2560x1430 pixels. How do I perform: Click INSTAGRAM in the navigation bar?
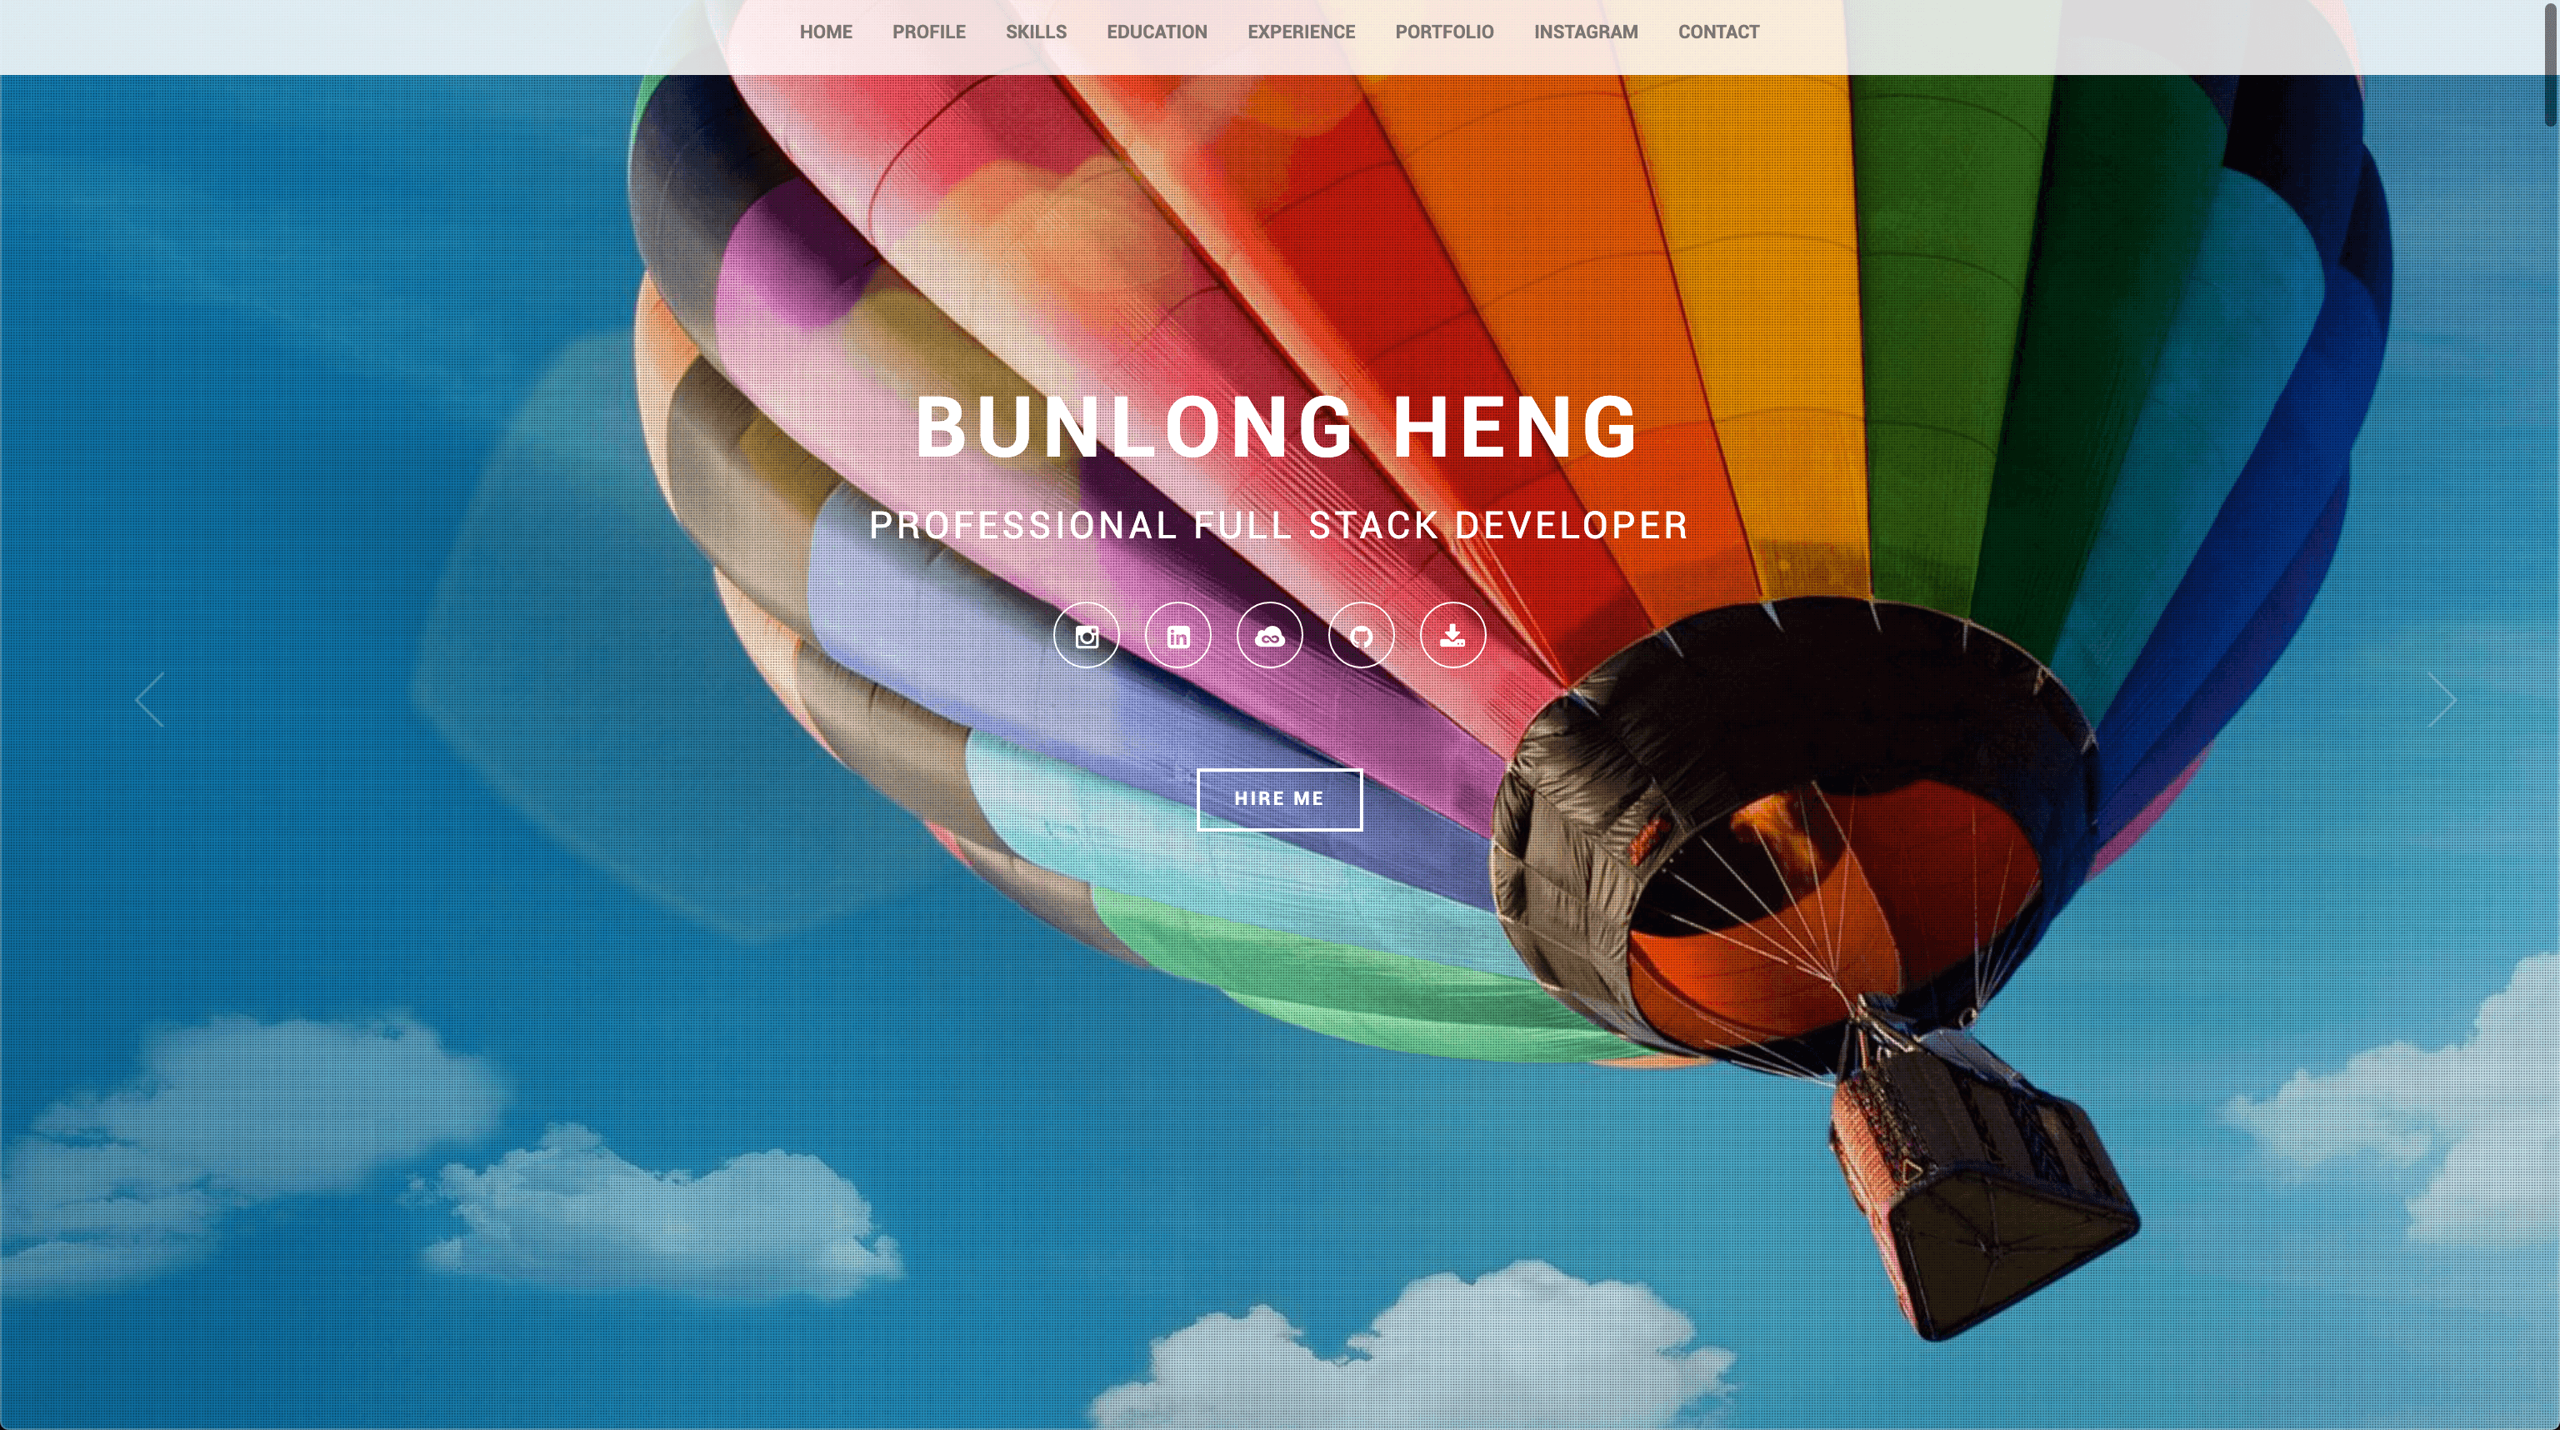pos(1586,32)
